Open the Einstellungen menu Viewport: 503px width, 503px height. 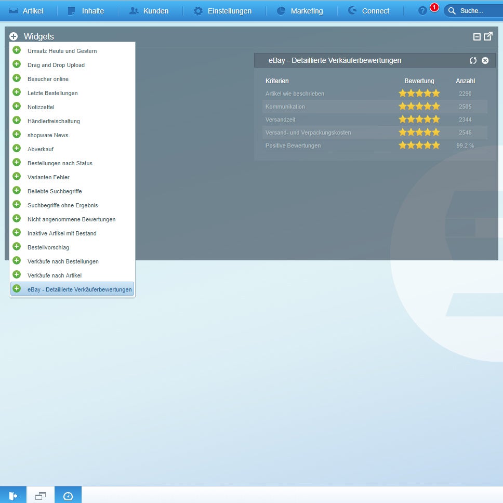(222, 11)
